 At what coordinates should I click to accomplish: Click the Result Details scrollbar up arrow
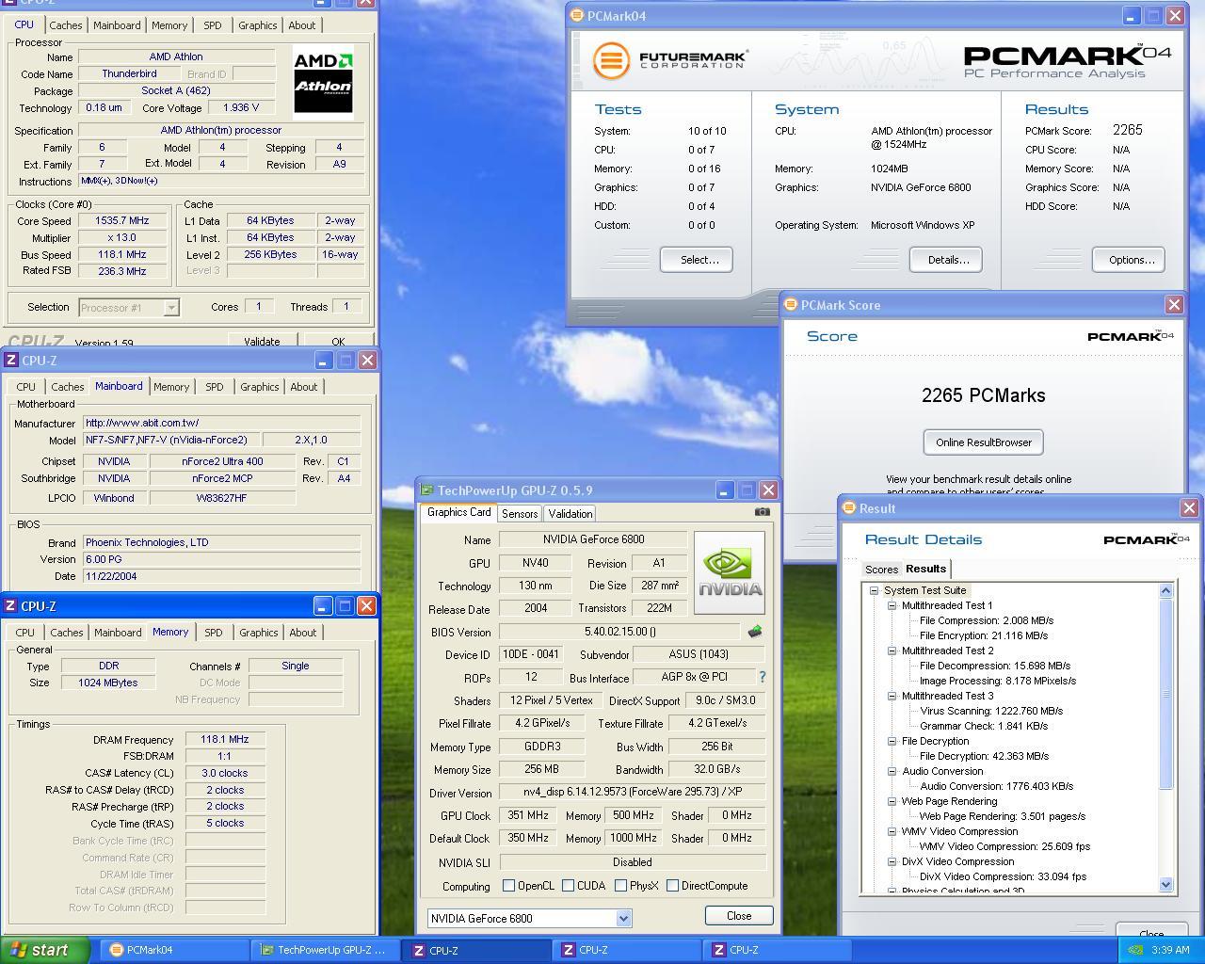click(1166, 591)
